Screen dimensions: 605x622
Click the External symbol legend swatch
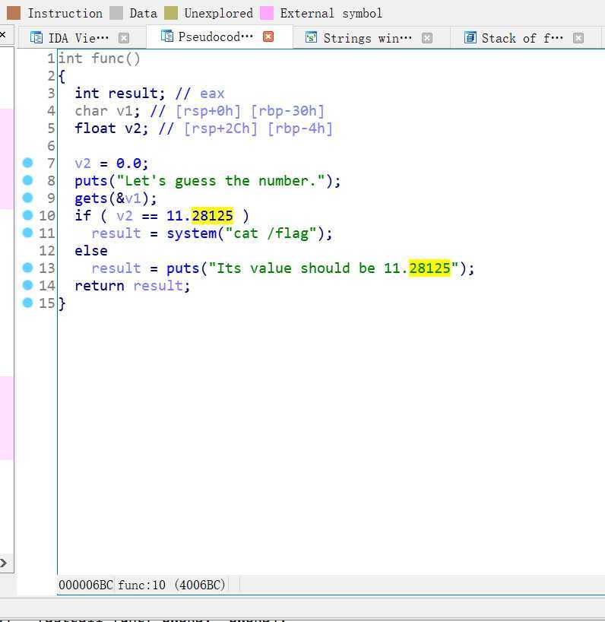(267, 13)
